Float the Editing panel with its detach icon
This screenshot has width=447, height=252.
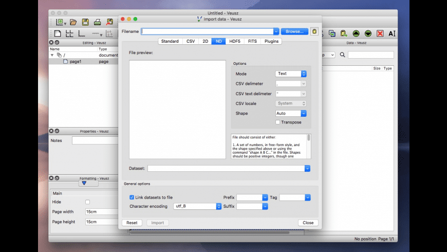57,43
